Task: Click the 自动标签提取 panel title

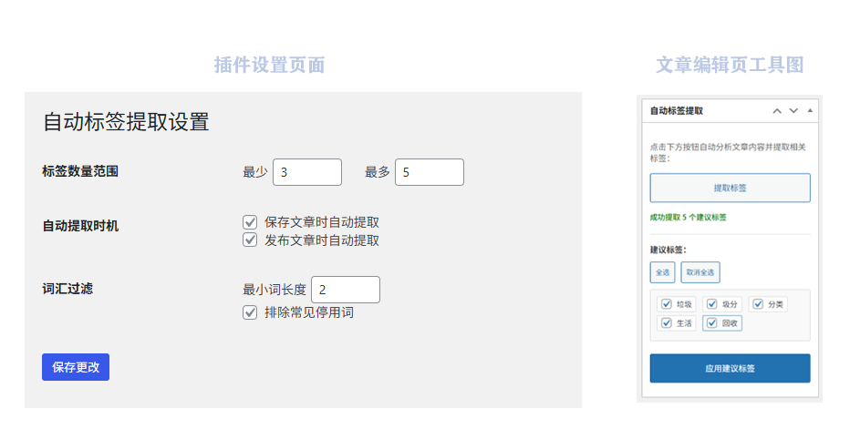Action: [x=677, y=110]
